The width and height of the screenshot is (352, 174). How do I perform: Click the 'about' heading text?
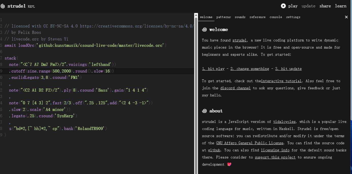tap(216, 111)
